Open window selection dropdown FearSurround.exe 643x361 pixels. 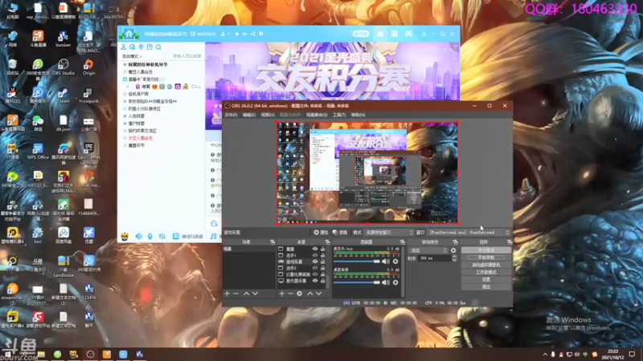(x=469, y=232)
